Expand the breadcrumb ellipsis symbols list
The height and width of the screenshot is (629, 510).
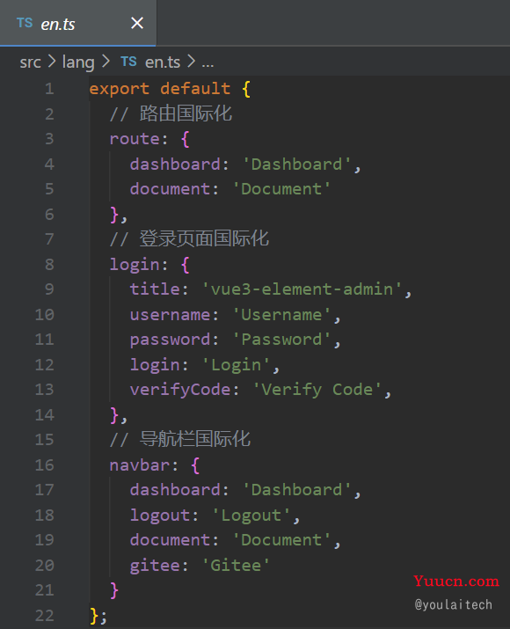[x=208, y=62]
